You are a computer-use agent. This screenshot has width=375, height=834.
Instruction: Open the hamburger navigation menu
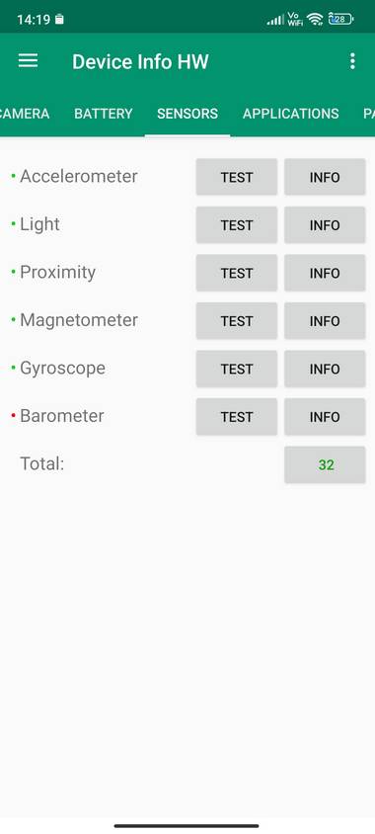29,61
